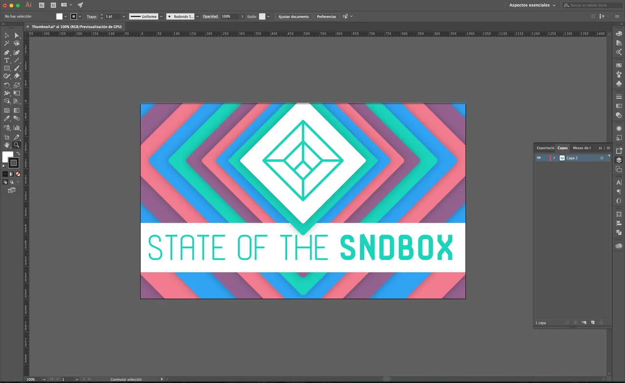The image size is (625, 383).
Task: Select the Rotate tool
Action: tap(7, 85)
